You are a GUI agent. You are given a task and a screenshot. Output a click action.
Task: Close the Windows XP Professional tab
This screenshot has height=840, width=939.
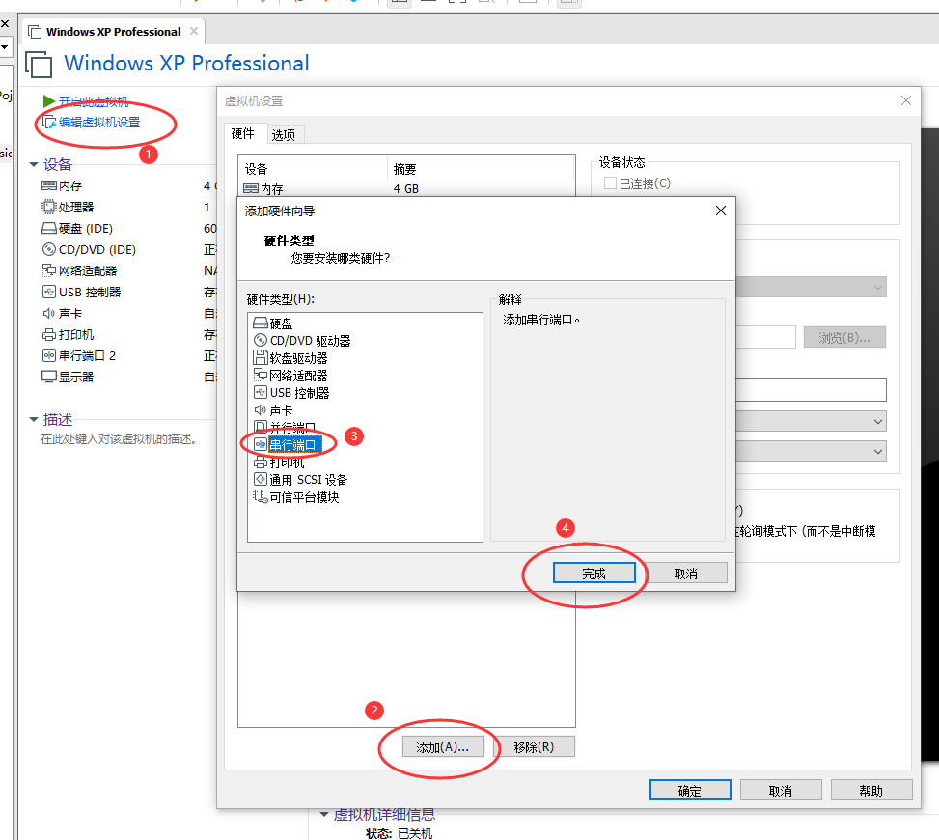[194, 31]
